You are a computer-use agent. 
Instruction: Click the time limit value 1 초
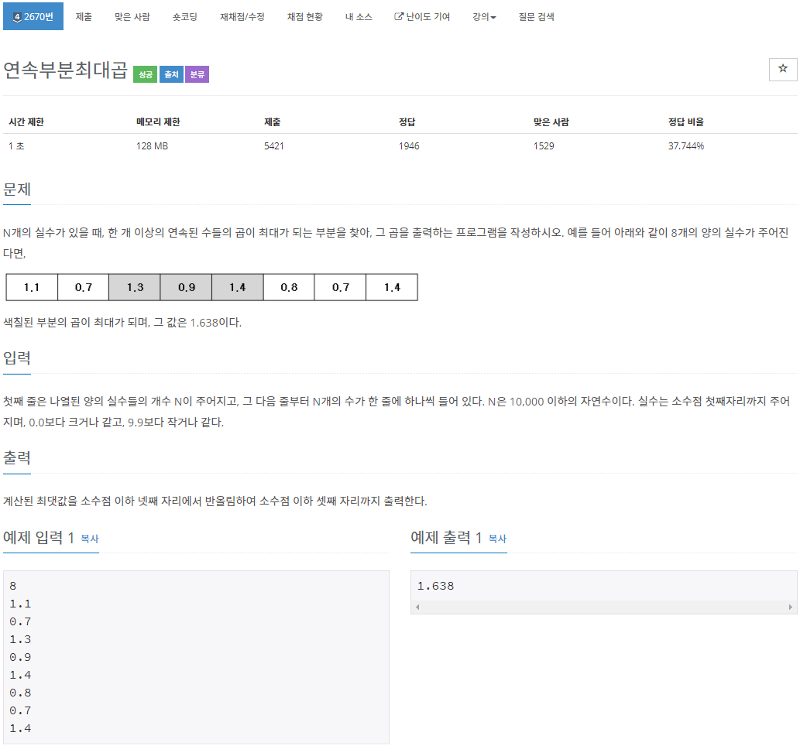pyautogui.click(x=16, y=146)
